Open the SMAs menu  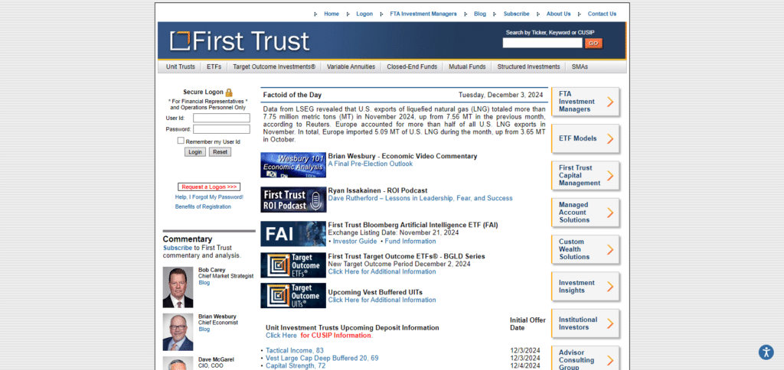580,67
